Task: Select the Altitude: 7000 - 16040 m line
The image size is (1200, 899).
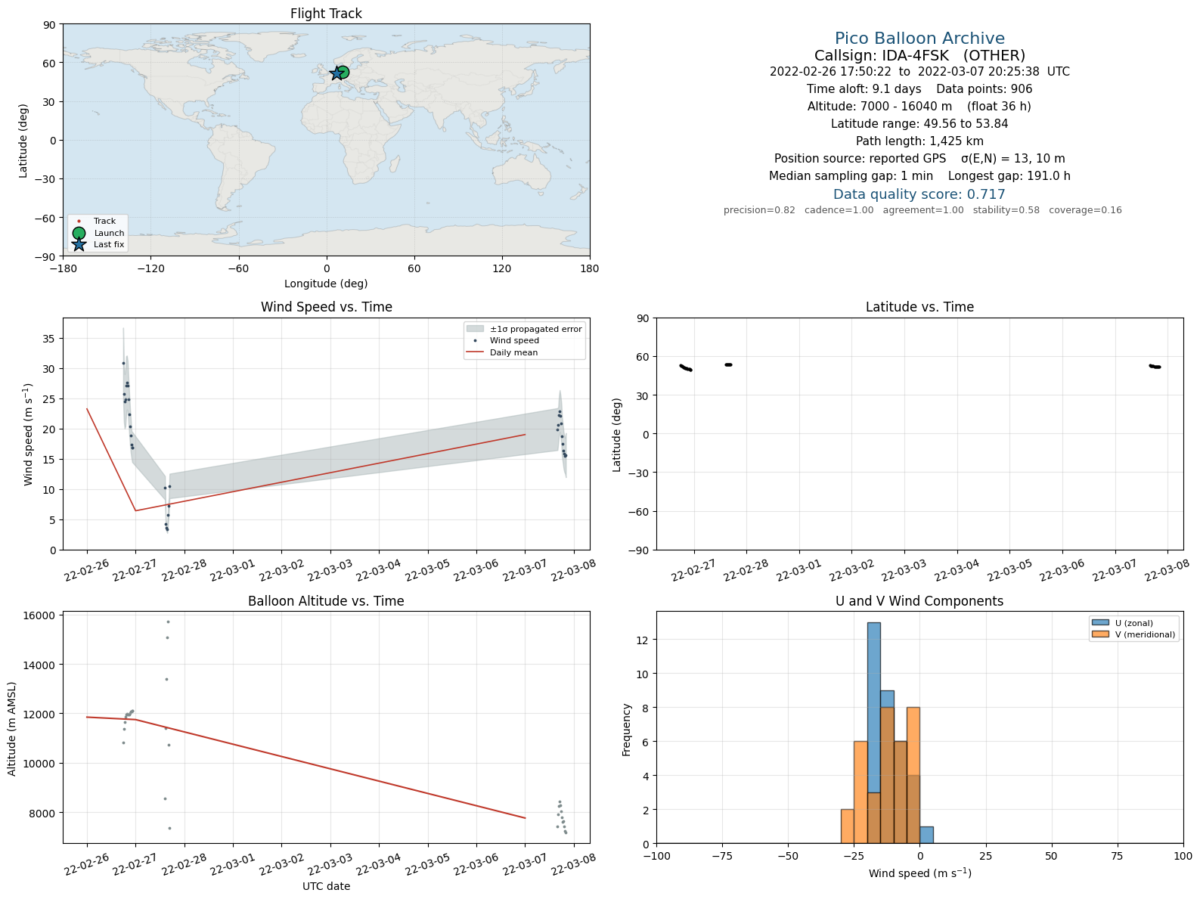Action: point(919,107)
